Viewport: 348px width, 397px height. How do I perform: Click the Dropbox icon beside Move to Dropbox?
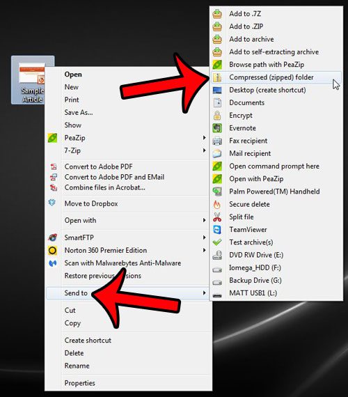tap(52, 203)
